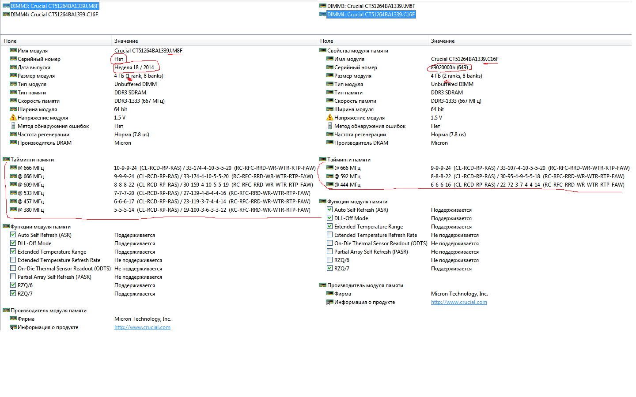Toggle left Partial Array Self Refresh checkbox
Screen dimensions: 636x397
(13, 277)
